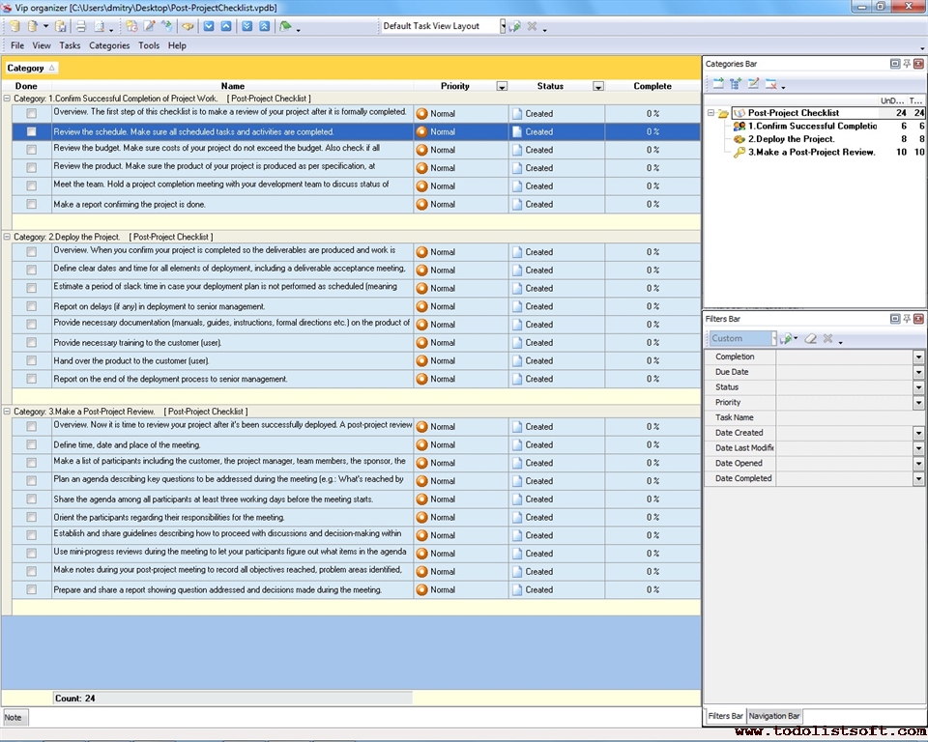Click the add category icon in Categories Bar
The image size is (928, 742).
click(x=717, y=84)
